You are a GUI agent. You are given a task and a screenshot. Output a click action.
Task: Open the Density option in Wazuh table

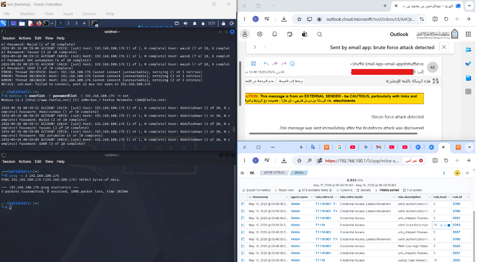click(364, 190)
